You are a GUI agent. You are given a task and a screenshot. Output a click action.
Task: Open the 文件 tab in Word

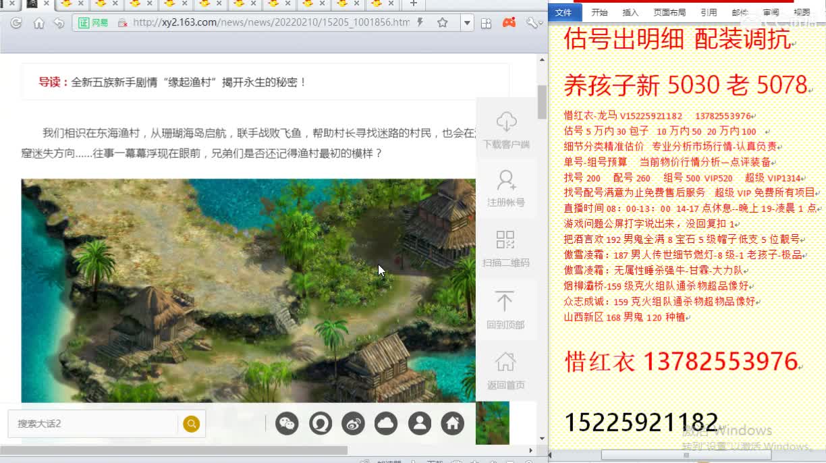pyautogui.click(x=563, y=12)
